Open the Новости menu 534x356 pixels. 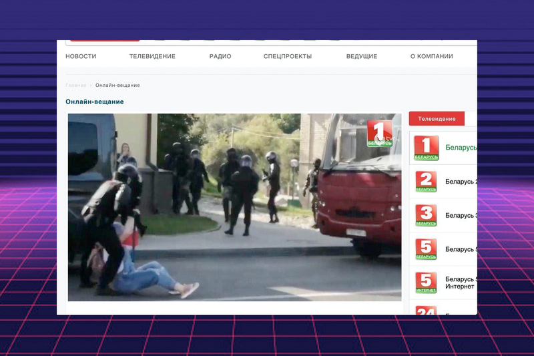point(81,57)
